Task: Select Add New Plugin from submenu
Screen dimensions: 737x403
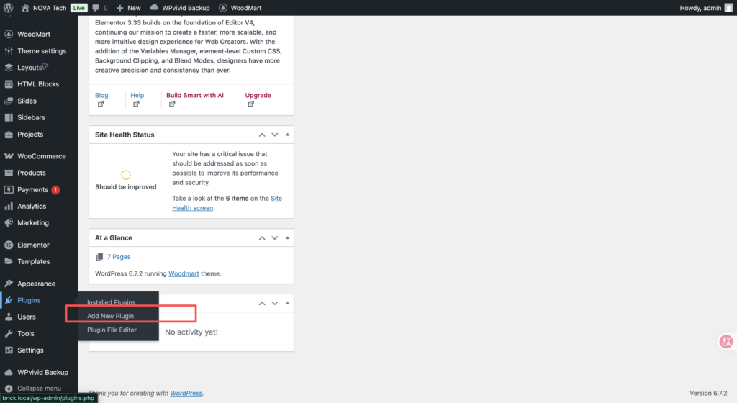Action: click(x=110, y=316)
